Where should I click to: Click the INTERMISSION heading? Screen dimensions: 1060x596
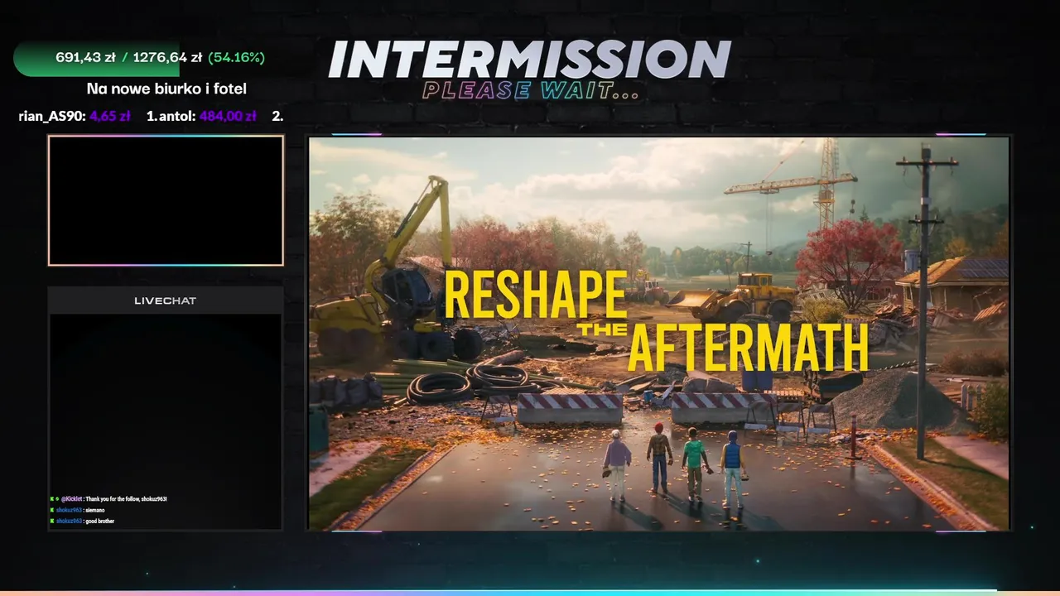(530, 60)
